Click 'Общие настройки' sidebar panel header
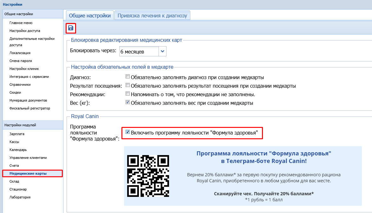The height and width of the screenshot is (213, 372). pyautogui.click(x=33, y=14)
